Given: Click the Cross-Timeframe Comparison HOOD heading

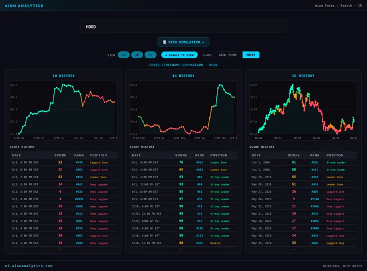Looking at the screenshot, I should coord(183,65).
